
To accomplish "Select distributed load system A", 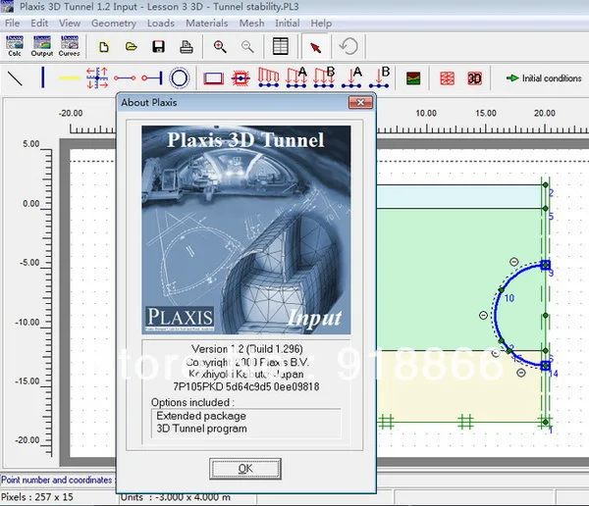I will 296,77.
